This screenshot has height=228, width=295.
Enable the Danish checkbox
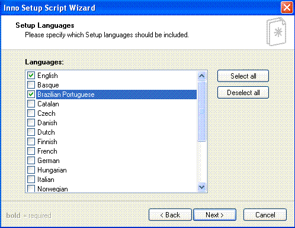[31, 123]
